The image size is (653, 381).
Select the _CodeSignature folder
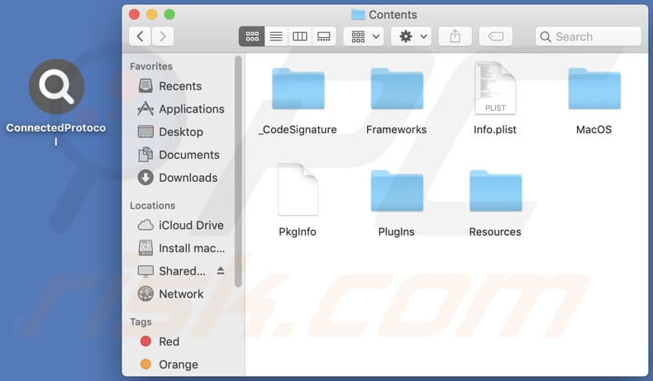click(298, 88)
